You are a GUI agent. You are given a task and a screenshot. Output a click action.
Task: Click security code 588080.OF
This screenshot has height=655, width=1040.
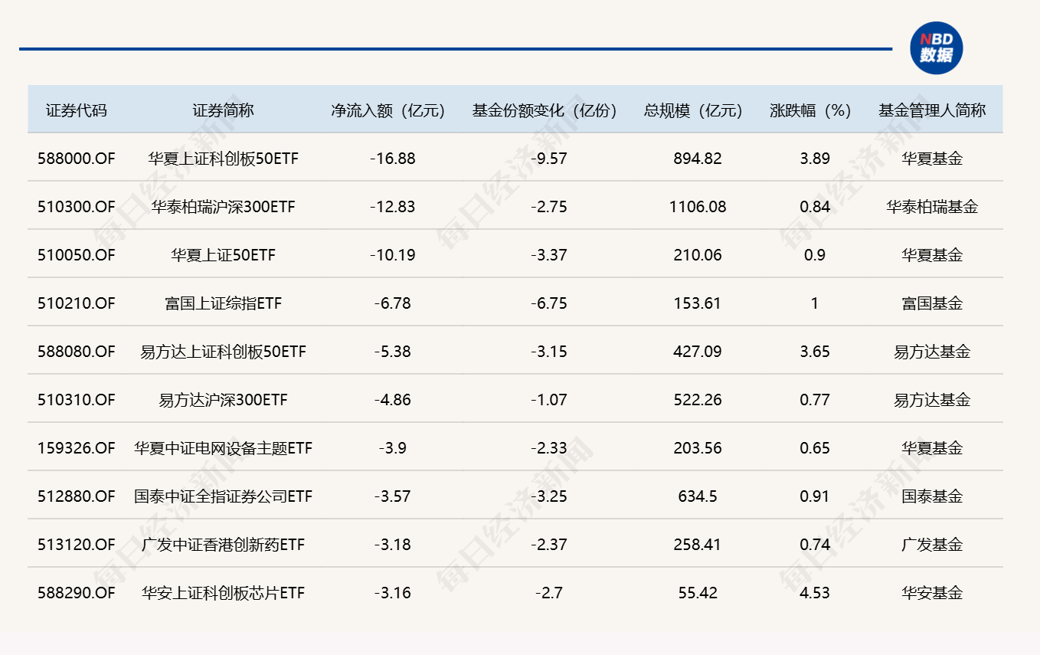(x=77, y=352)
